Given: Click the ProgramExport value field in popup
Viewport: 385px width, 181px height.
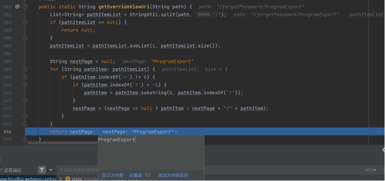Looking at the screenshot, I should coord(151,152).
